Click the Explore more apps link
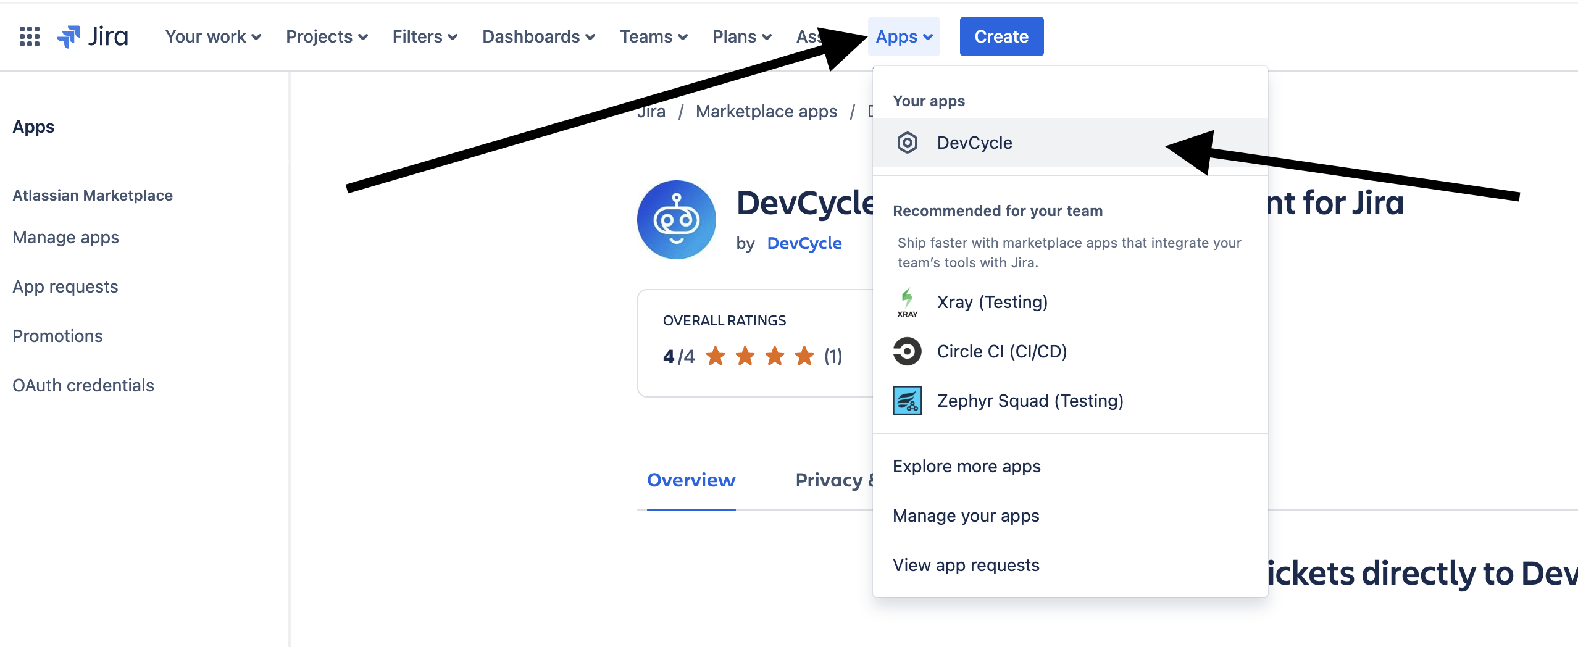This screenshot has width=1578, height=647. coord(967,466)
